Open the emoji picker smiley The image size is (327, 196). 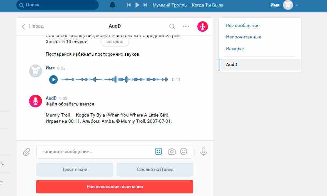184,151
